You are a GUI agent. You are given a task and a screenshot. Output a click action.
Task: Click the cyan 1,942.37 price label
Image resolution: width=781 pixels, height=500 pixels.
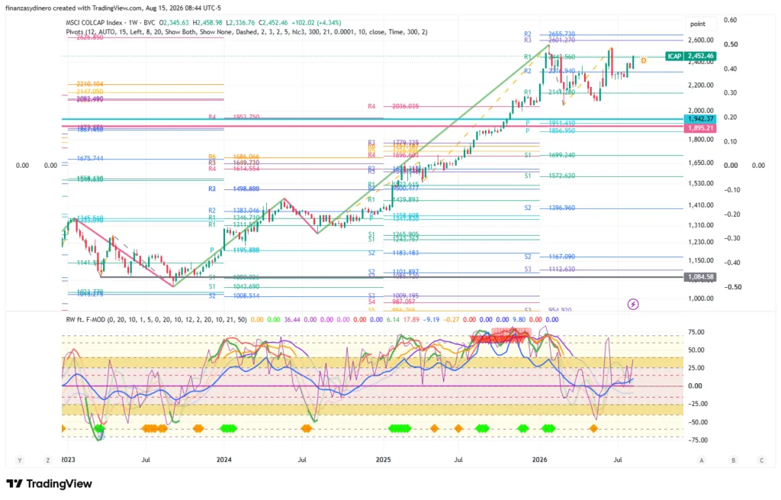pyautogui.click(x=700, y=118)
